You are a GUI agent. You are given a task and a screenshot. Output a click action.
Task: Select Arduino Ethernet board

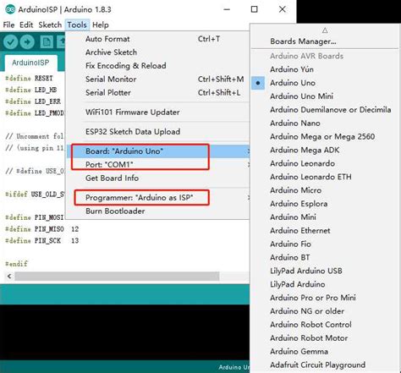click(325, 231)
